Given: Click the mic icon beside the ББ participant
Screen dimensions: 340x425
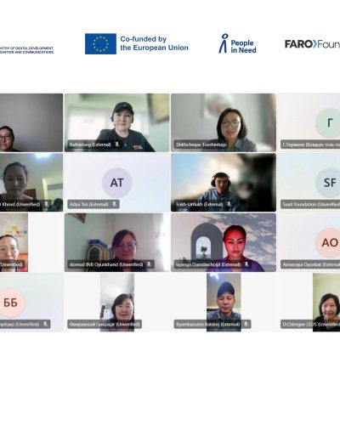Looking at the screenshot, I should click(45, 324).
